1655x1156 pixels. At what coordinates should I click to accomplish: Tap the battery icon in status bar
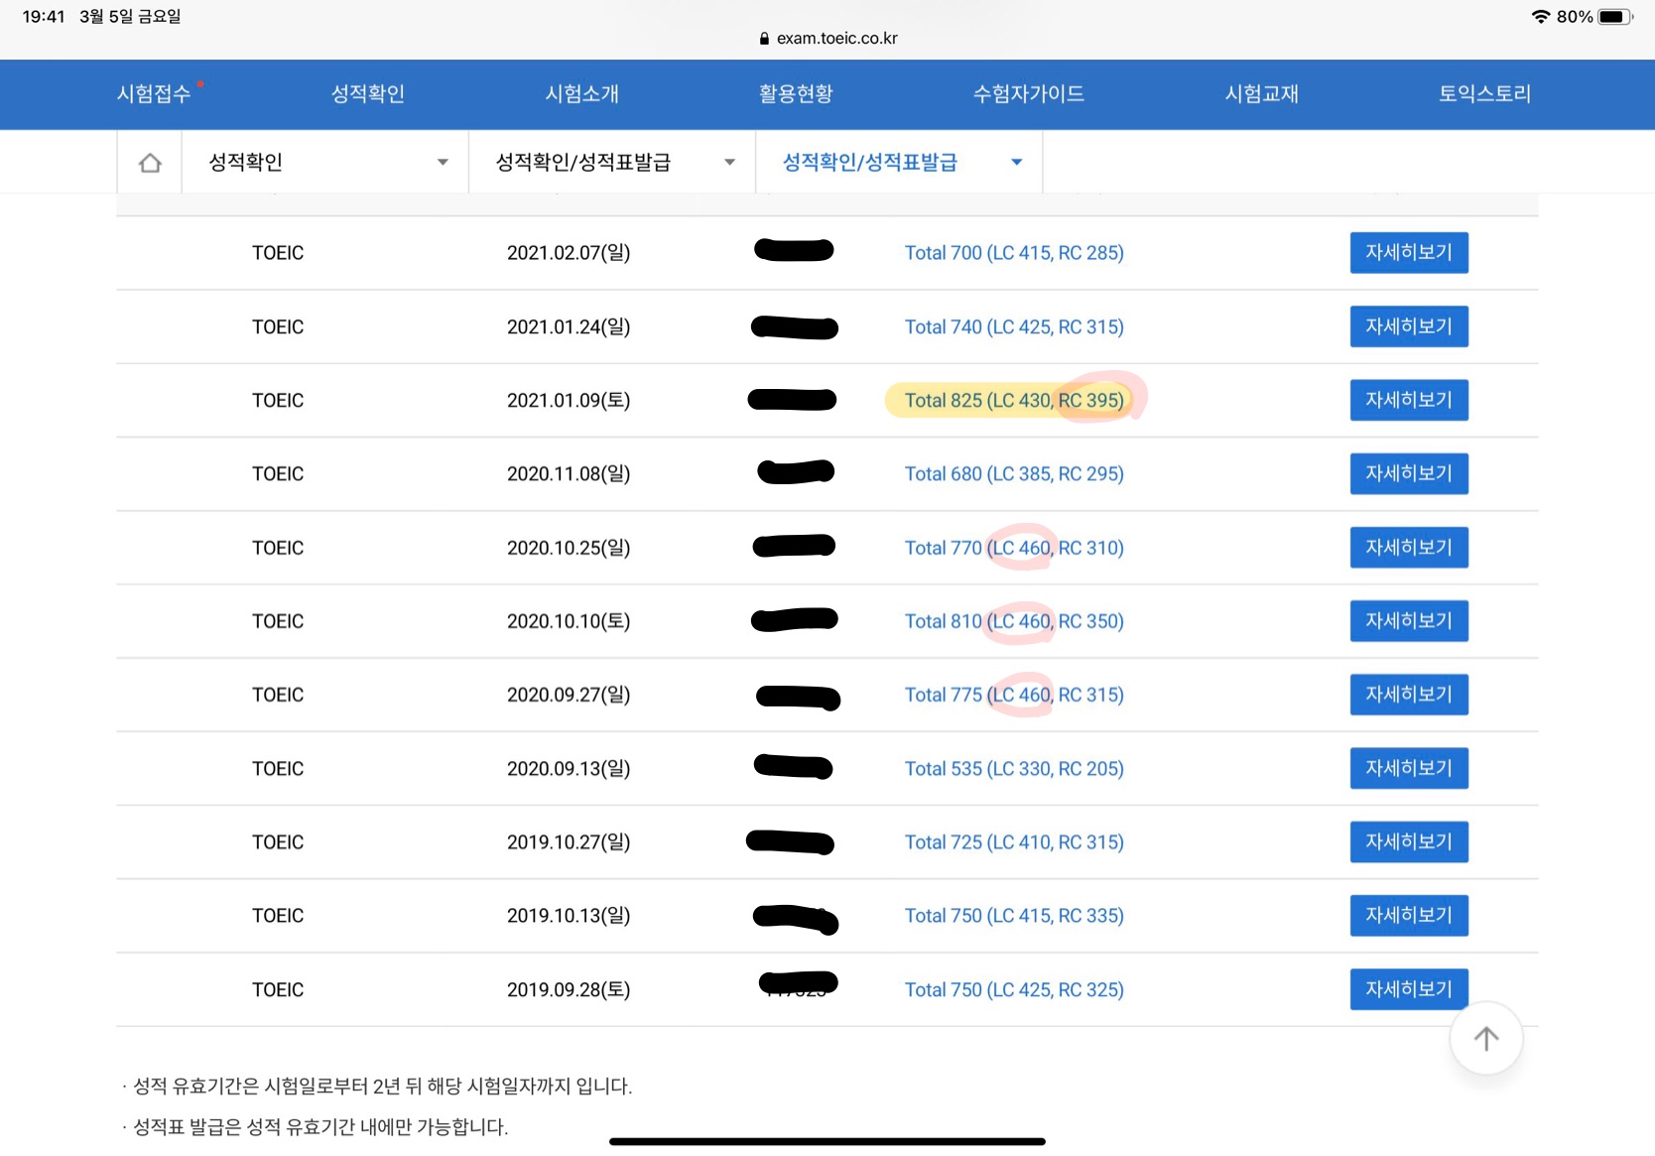click(1613, 17)
